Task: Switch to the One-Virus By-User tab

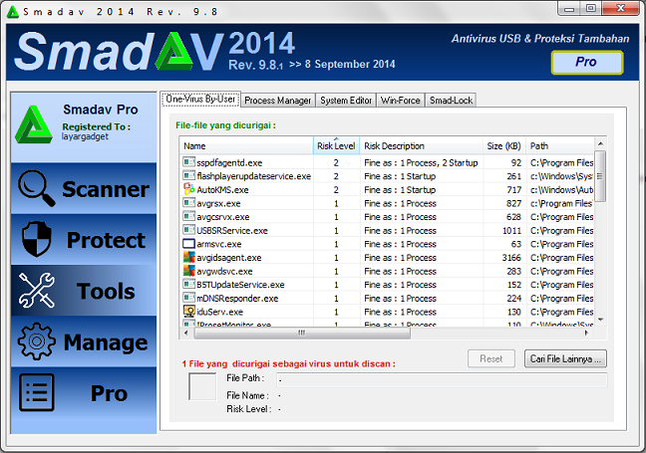Action: (x=200, y=100)
